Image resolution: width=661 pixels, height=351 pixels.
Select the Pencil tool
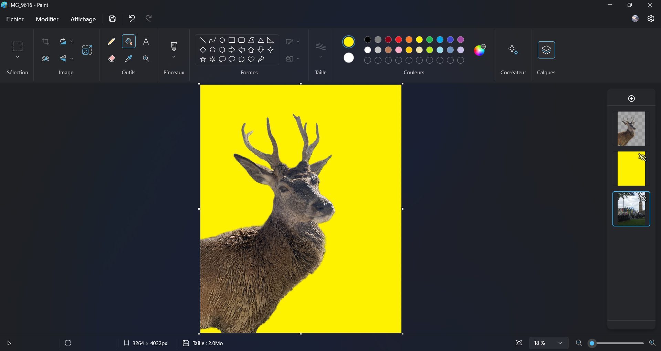pos(111,42)
